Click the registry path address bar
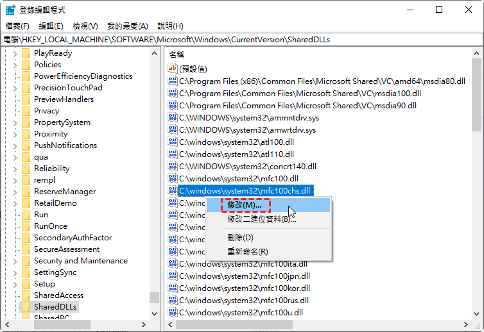 [242, 39]
